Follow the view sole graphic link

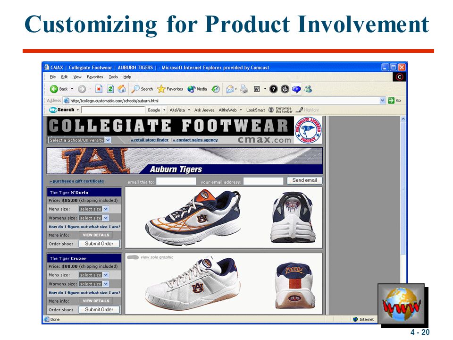(x=157, y=257)
